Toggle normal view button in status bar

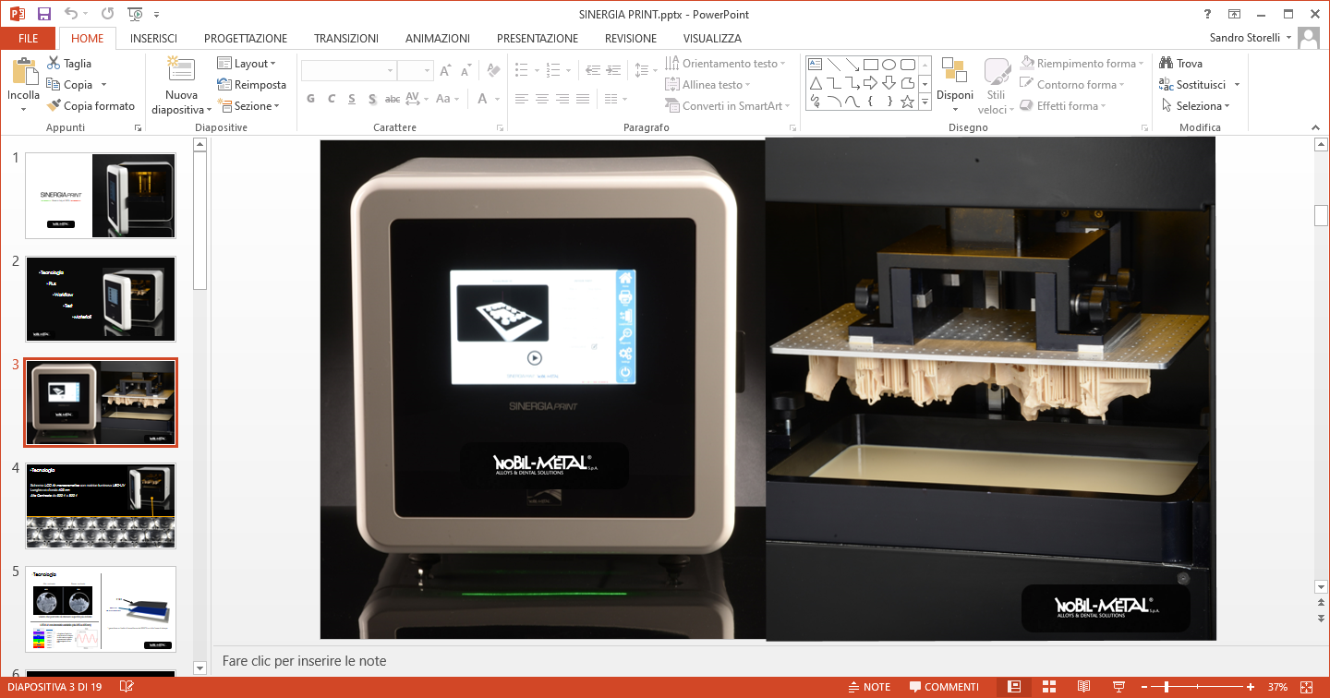point(1014,687)
